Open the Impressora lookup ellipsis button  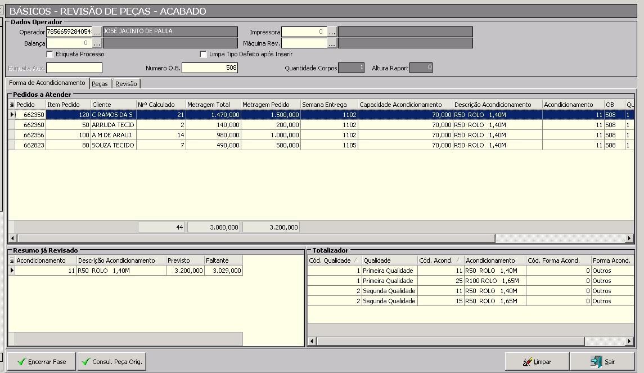coord(332,32)
